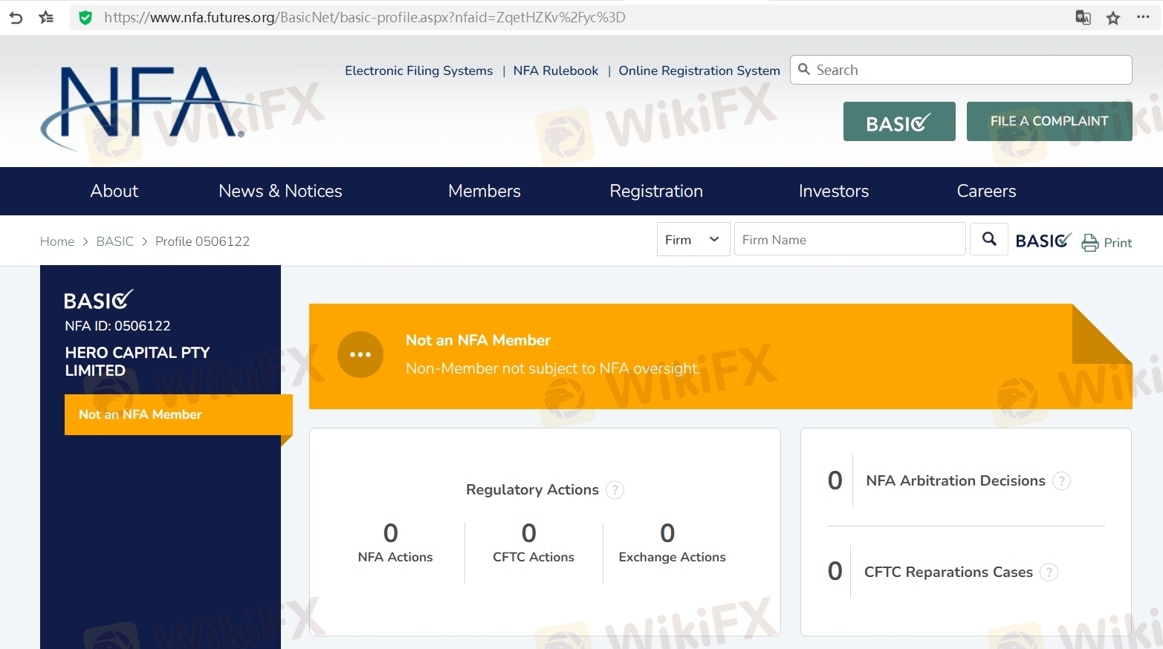This screenshot has width=1163, height=649.
Task: Click into the Firm Name input field
Action: point(849,240)
